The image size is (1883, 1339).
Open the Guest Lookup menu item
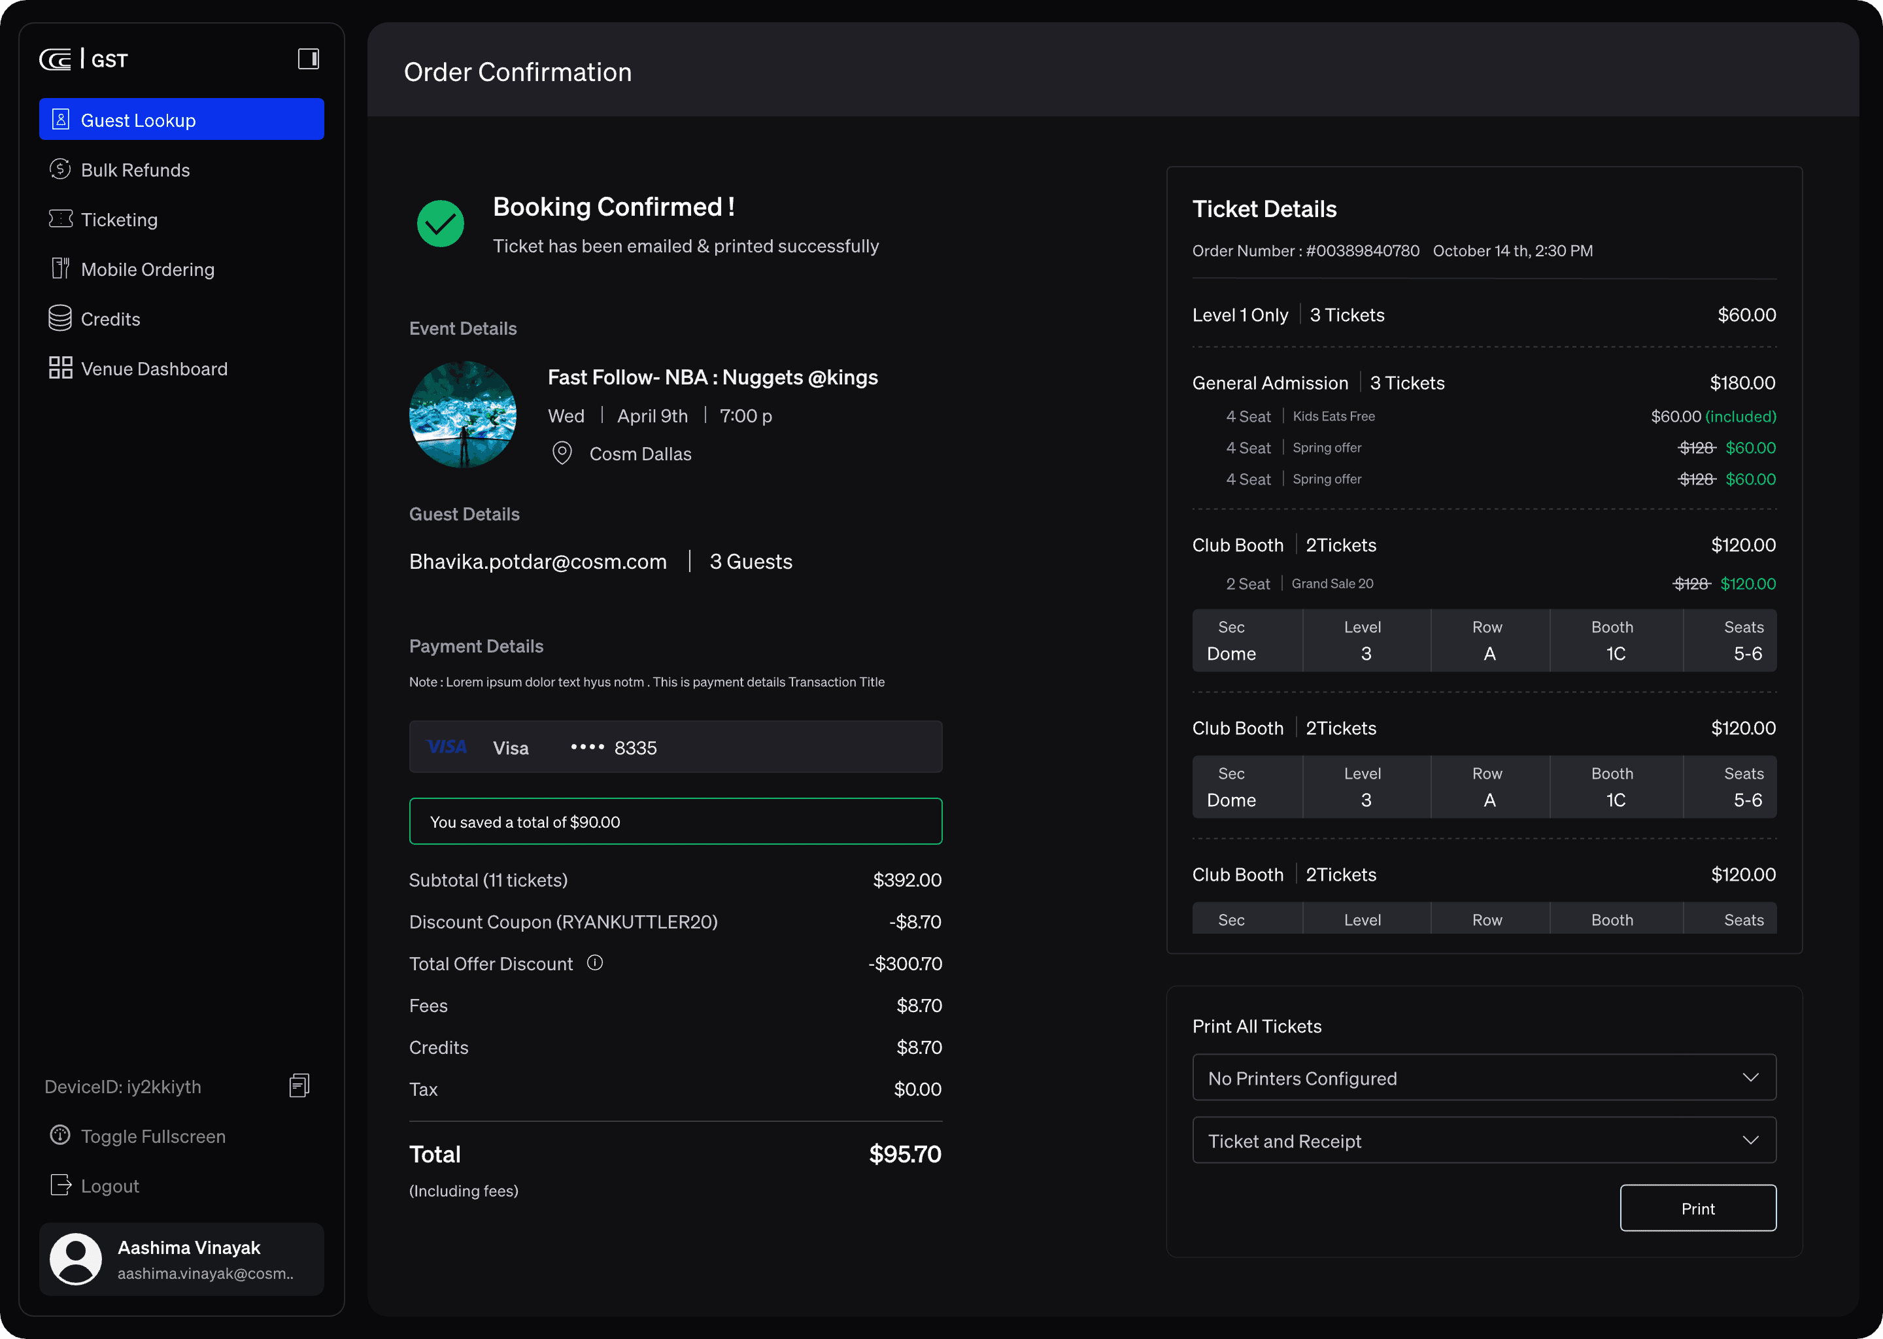coord(181,120)
